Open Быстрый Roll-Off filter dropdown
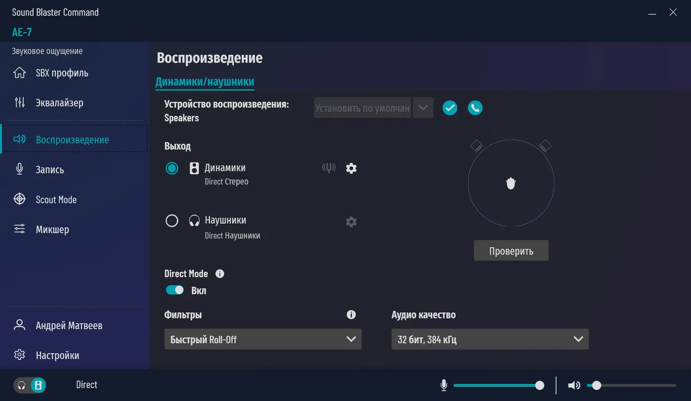This screenshot has height=401, width=691. [263, 339]
